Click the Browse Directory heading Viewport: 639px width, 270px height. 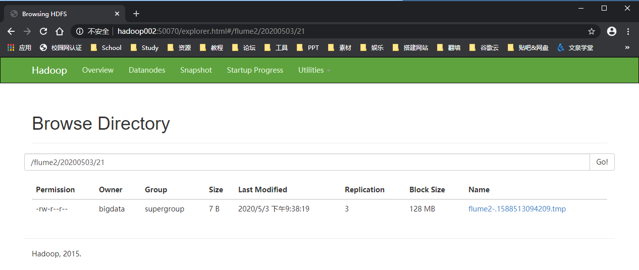pos(101,124)
